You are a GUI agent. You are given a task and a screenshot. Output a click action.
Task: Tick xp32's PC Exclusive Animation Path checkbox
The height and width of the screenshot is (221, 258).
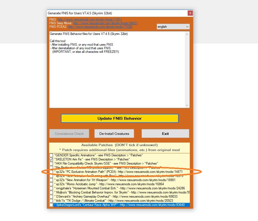coord(51,172)
